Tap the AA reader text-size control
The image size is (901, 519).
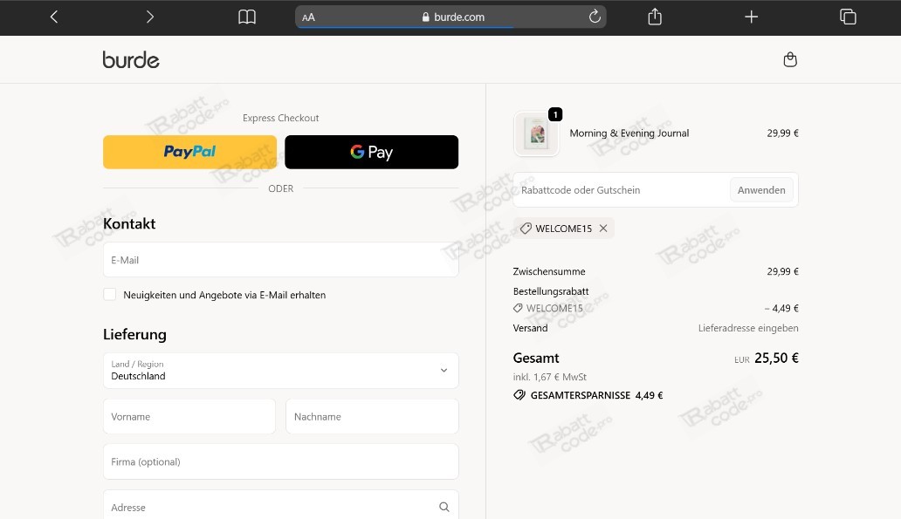(x=308, y=17)
